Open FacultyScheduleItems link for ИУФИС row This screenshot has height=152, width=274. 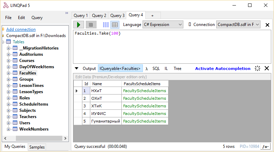[x=145, y=114]
